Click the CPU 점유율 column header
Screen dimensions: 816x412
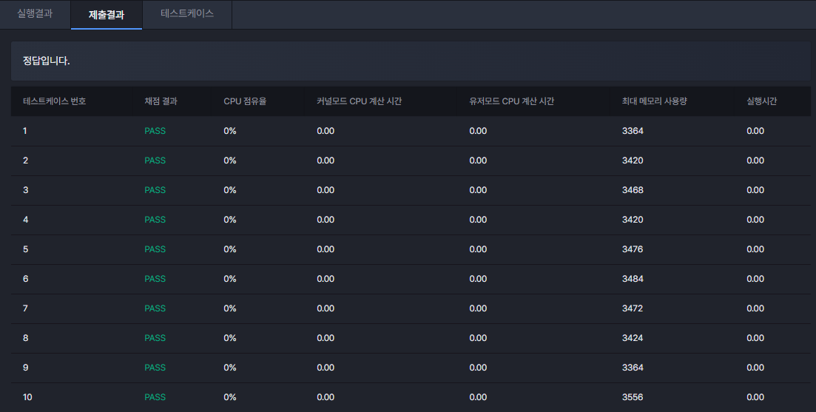(245, 101)
